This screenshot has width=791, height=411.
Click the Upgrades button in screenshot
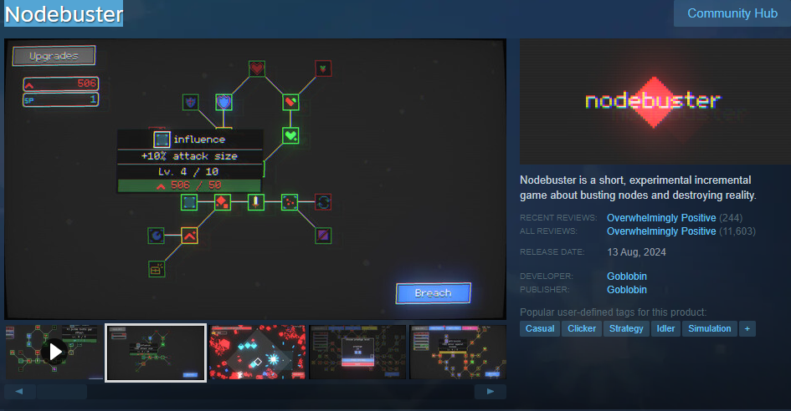click(x=54, y=56)
